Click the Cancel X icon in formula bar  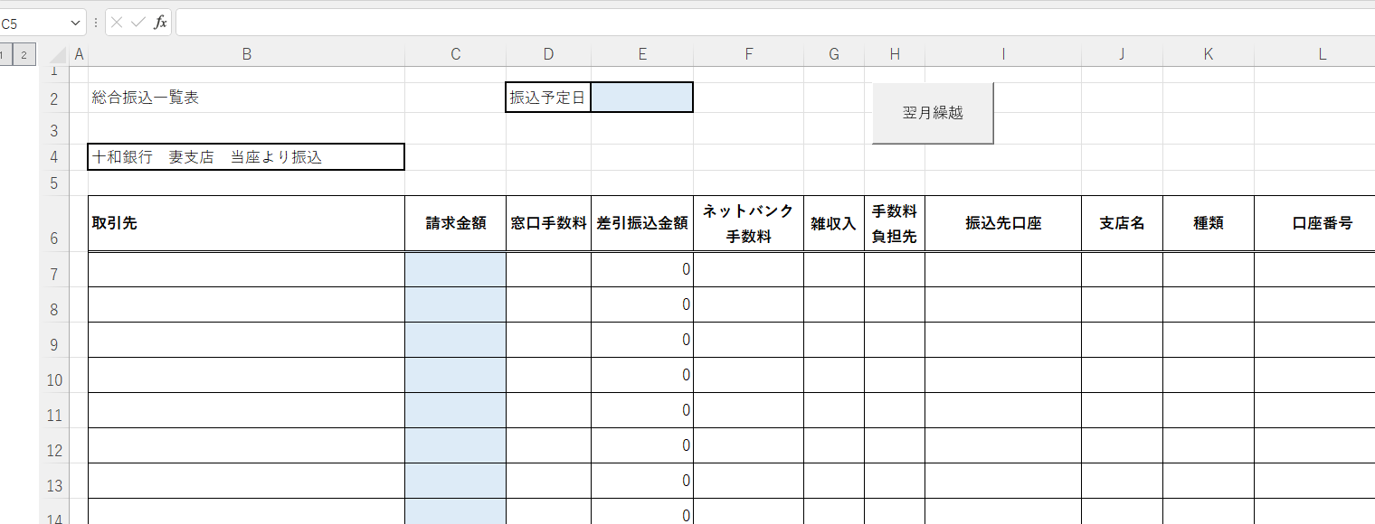tap(117, 23)
